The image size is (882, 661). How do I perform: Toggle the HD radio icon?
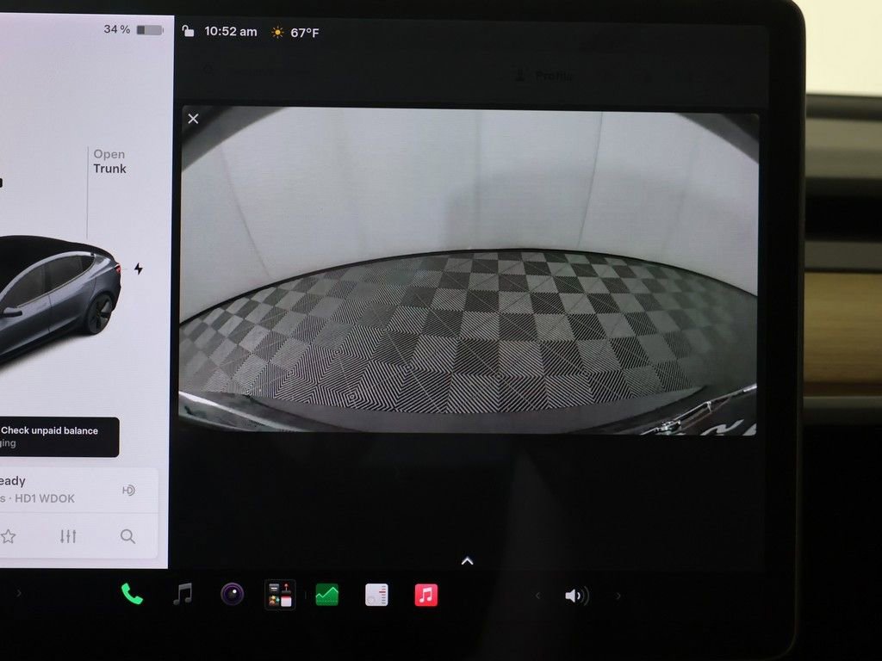[x=128, y=490]
